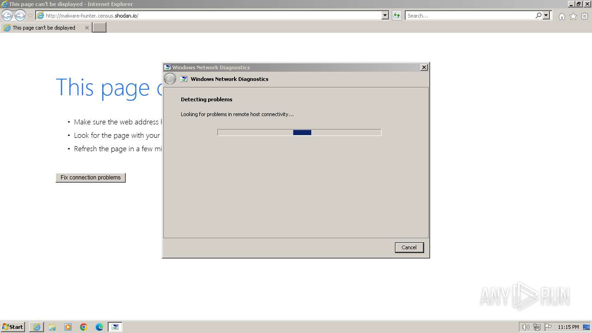Open the search provider dropdown arrow
The height and width of the screenshot is (333, 592).
click(546, 15)
